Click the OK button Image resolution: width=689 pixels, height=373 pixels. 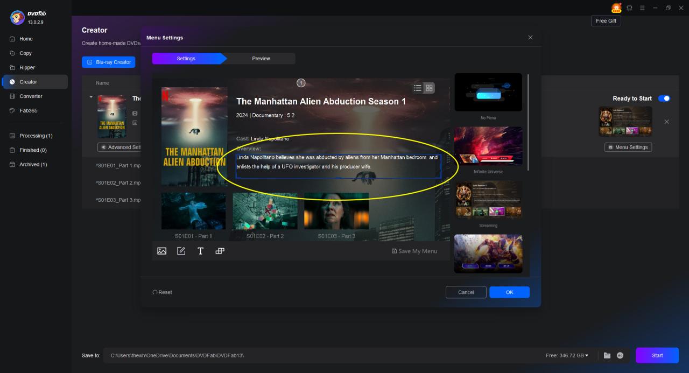[x=509, y=292]
